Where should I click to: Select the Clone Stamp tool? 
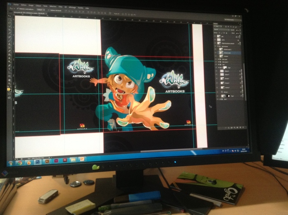(9, 44)
